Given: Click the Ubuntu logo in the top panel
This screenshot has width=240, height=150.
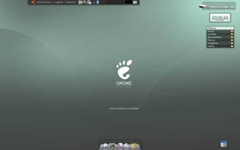Looking at the screenshot, I should pos(33,2).
